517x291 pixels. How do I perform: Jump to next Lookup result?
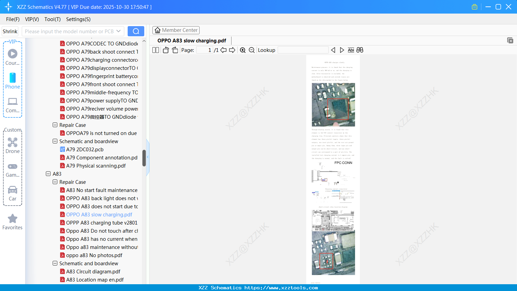(342, 50)
